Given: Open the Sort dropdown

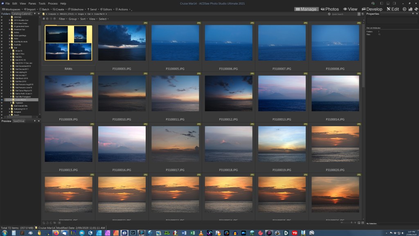Looking at the screenshot, I should [83, 19].
